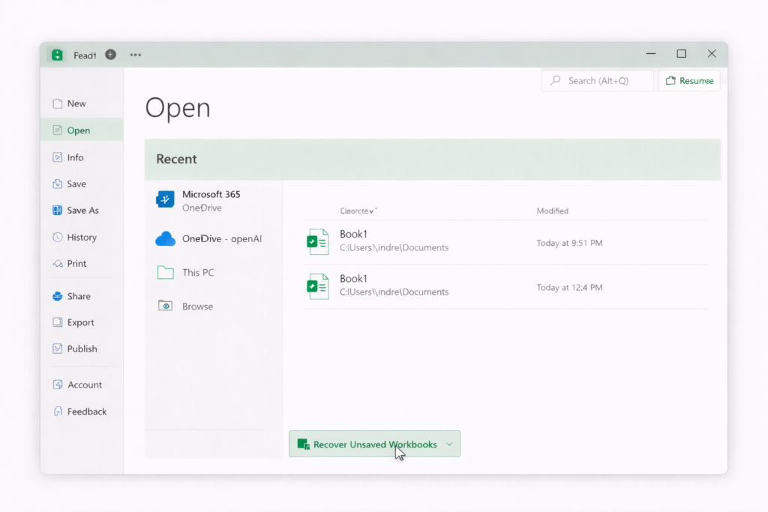Click the Info icon in sidebar

point(57,157)
